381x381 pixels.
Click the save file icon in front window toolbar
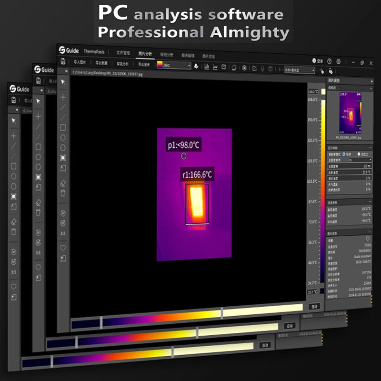point(63,61)
